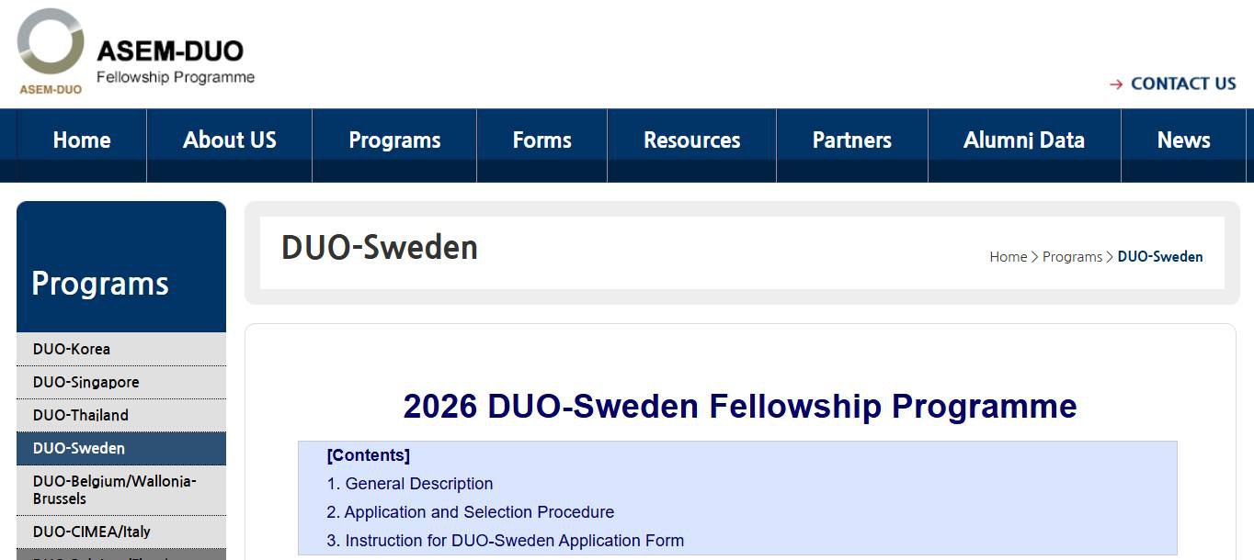Open the About US menu

click(x=229, y=140)
